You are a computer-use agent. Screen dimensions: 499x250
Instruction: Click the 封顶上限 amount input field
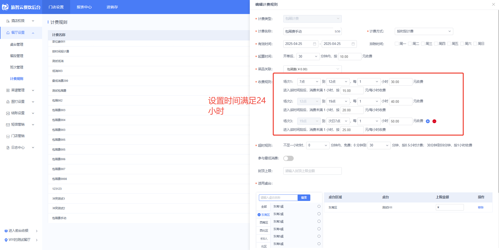[312, 171]
